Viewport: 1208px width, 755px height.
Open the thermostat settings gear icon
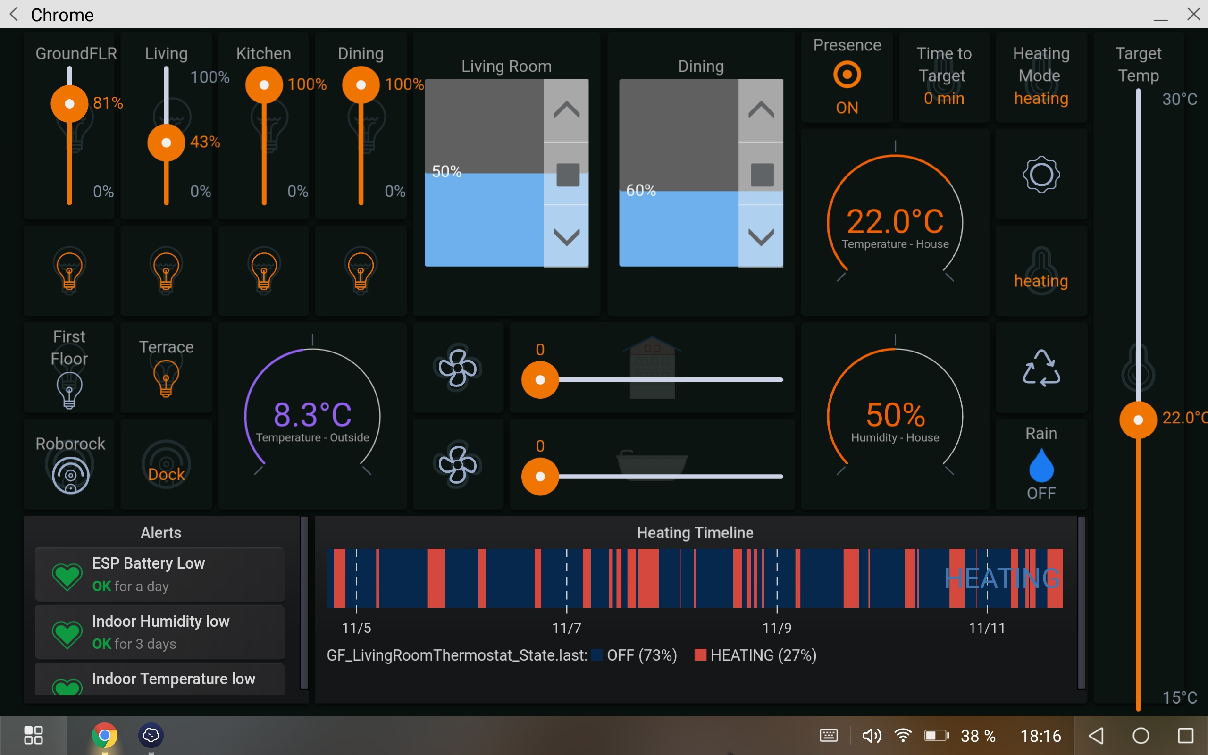pos(1041,174)
